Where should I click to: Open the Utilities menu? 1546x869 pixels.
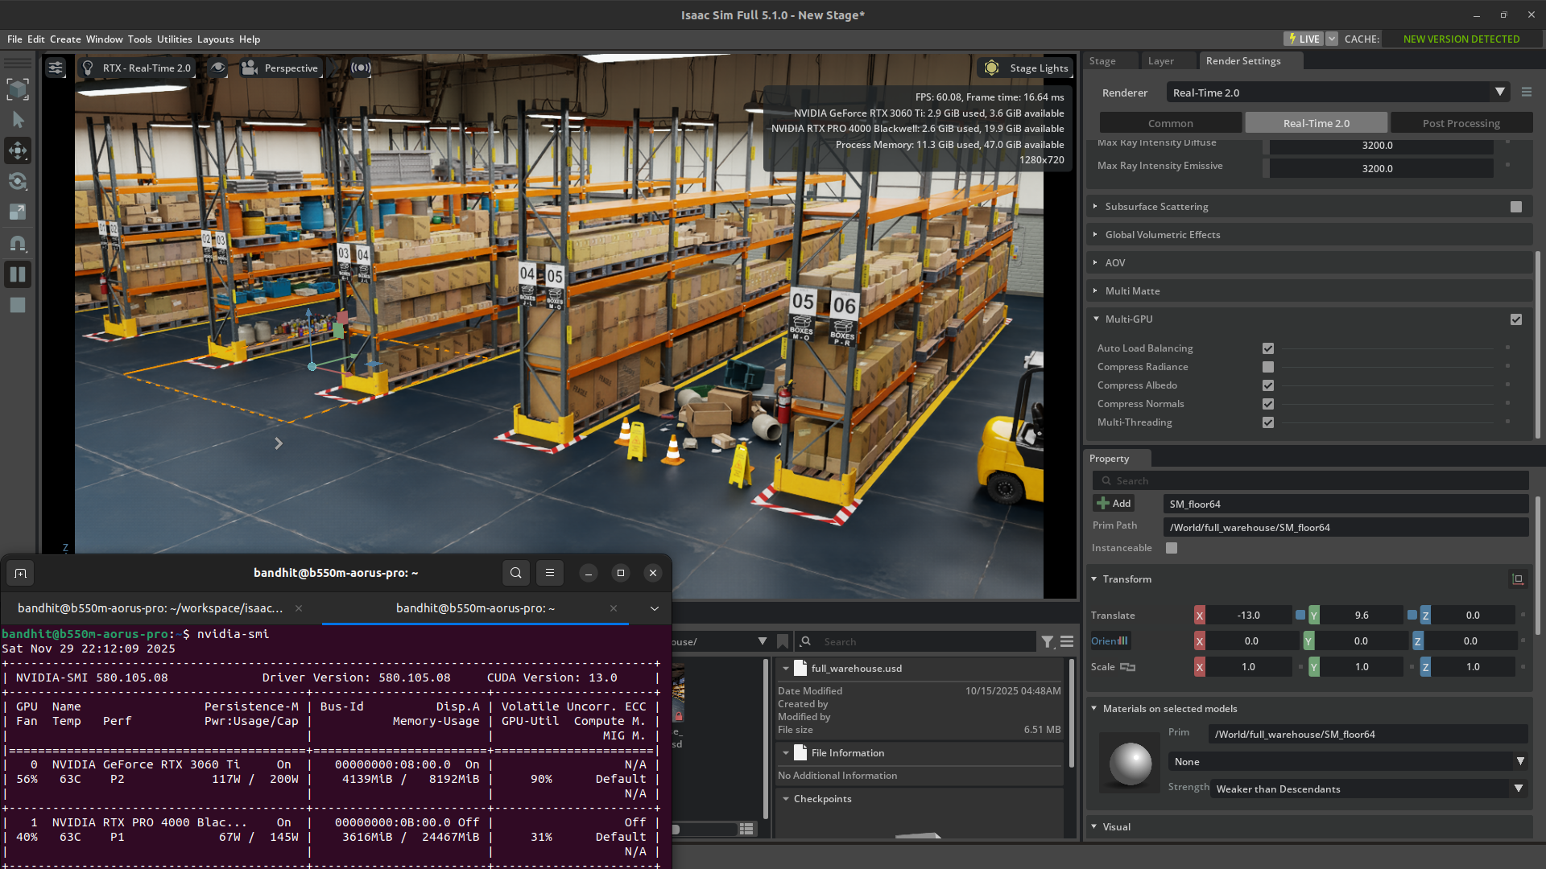coord(174,39)
